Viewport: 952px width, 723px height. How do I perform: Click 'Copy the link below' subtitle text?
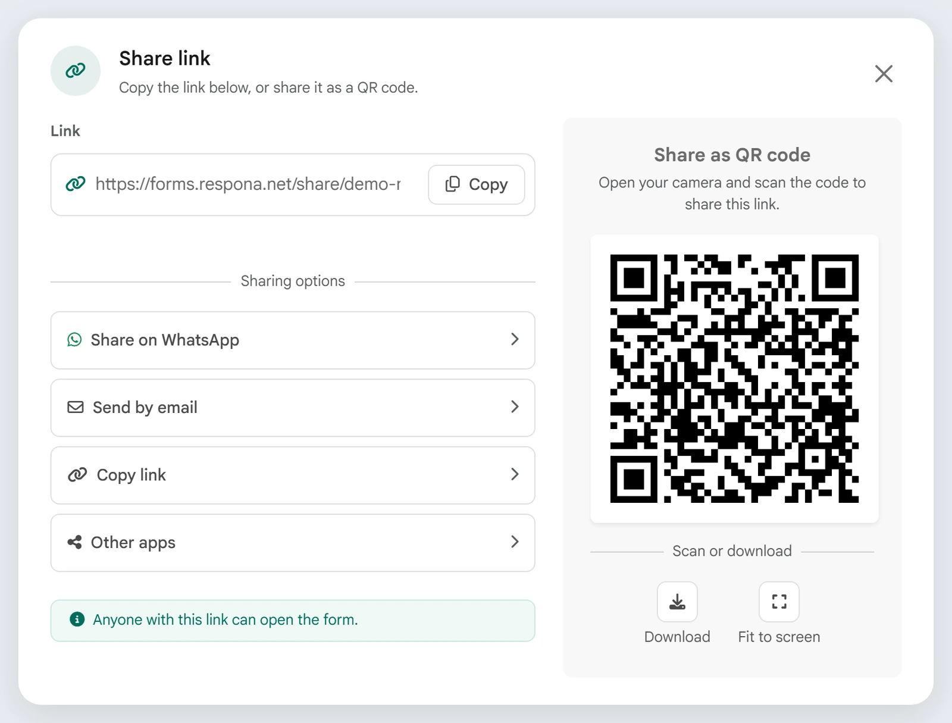point(268,87)
